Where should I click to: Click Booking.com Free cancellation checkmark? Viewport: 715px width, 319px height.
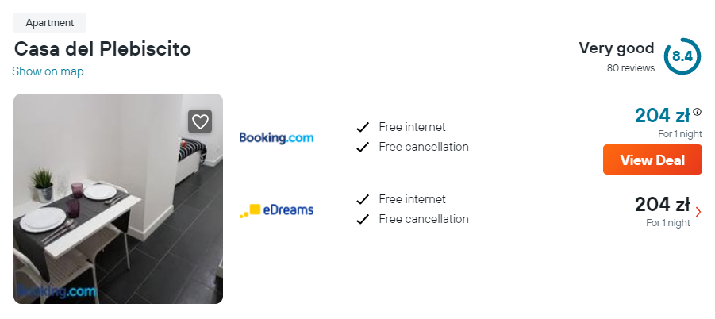pos(363,147)
